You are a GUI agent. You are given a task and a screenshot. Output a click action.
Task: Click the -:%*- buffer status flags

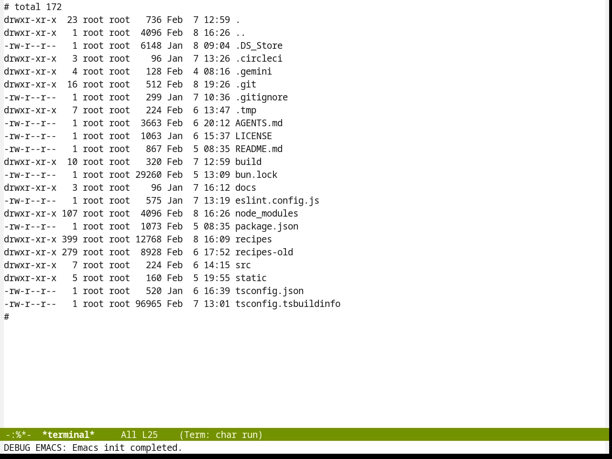tap(18, 435)
